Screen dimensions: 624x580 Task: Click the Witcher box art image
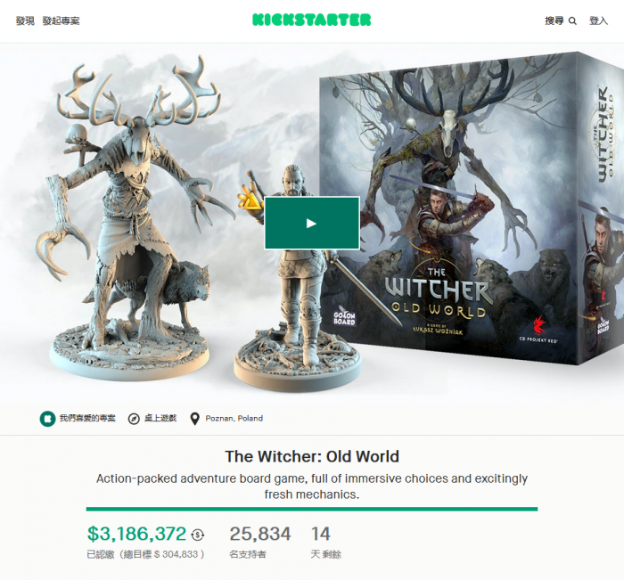[x=472, y=208]
